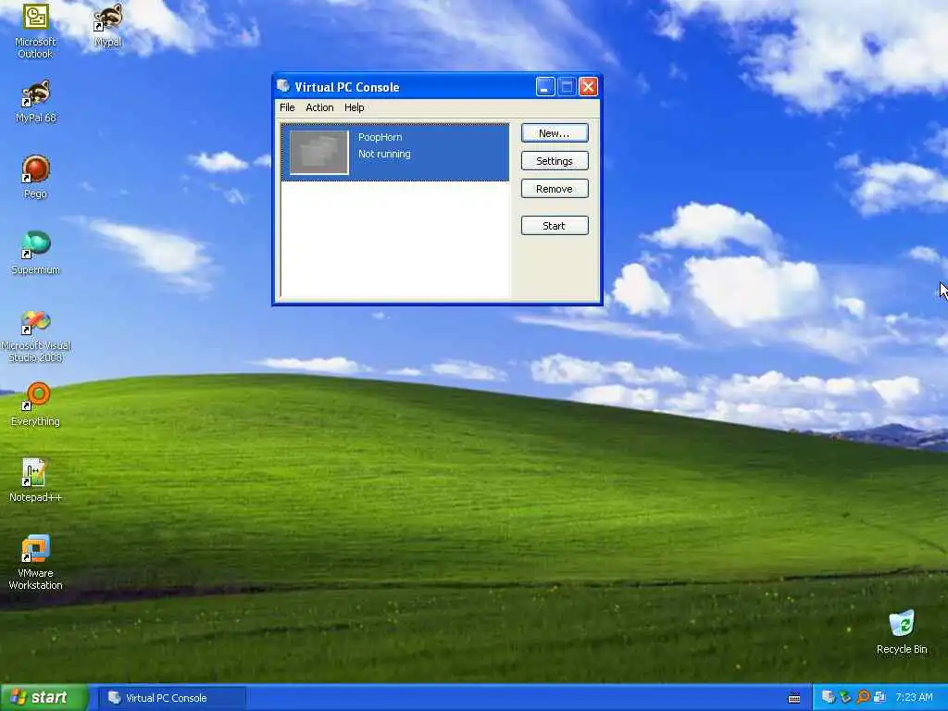948x711 pixels.
Task: Select the PoopHorn name text
Action: [x=380, y=137]
